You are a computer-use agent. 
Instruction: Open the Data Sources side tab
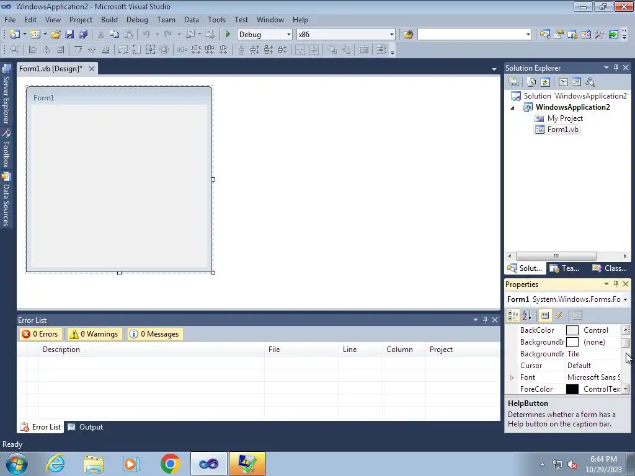(6, 200)
